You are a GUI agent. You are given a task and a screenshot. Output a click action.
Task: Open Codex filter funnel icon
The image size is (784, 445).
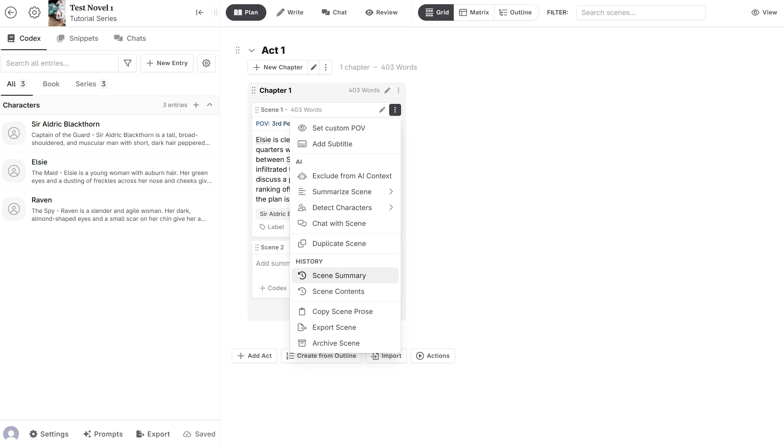coord(127,63)
